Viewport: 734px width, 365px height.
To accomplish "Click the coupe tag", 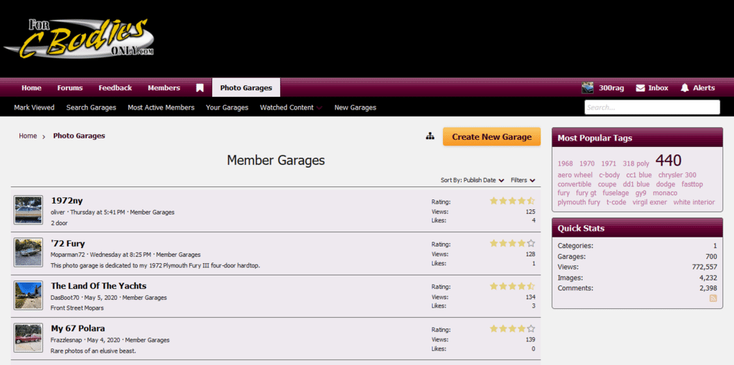I will (x=607, y=184).
